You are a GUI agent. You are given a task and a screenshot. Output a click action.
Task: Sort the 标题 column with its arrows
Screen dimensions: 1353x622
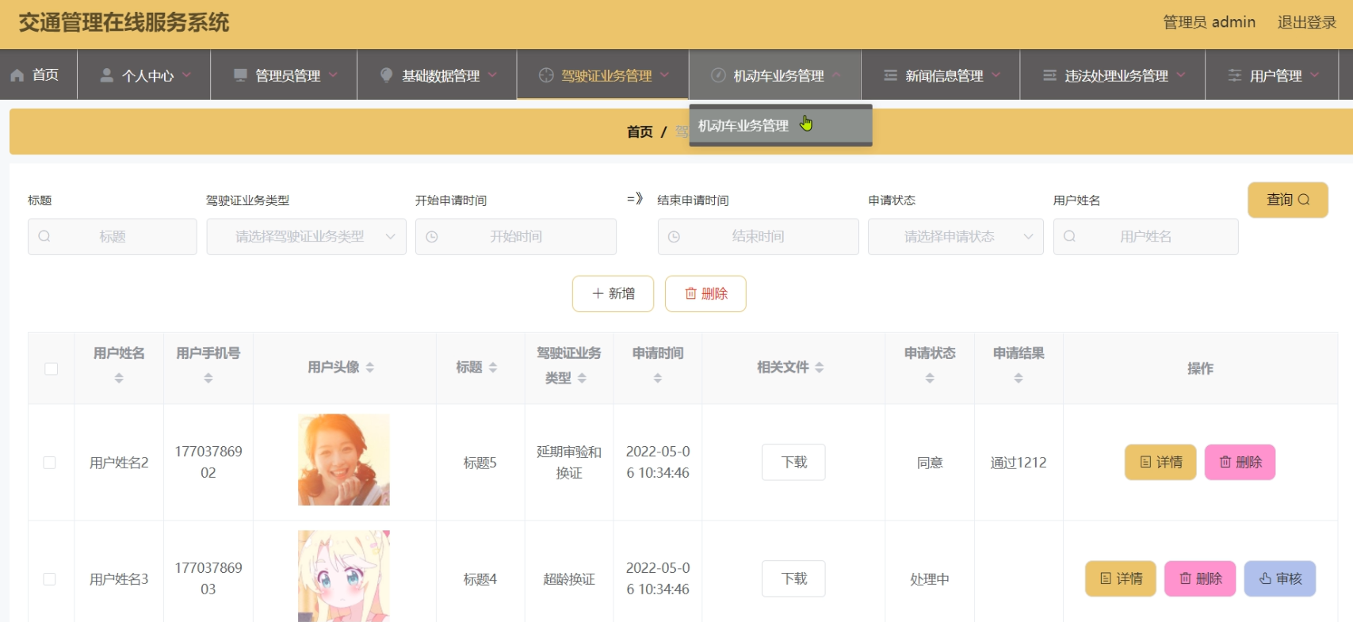tap(493, 368)
